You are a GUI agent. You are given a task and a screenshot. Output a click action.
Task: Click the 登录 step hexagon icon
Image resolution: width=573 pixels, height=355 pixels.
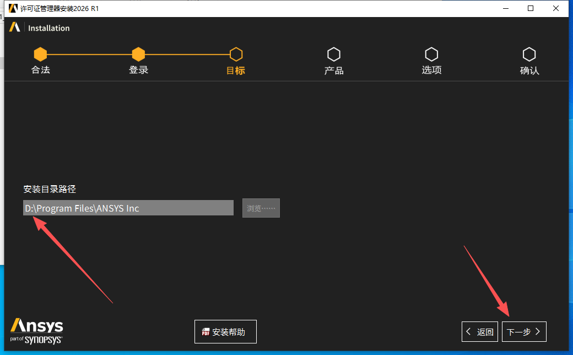pyautogui.click(x=138, y=54)
